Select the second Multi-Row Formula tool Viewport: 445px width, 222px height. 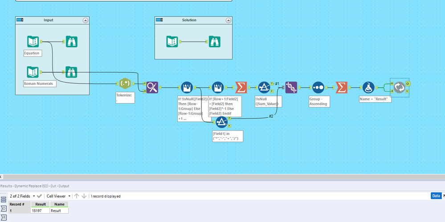(x=218, y=87)
